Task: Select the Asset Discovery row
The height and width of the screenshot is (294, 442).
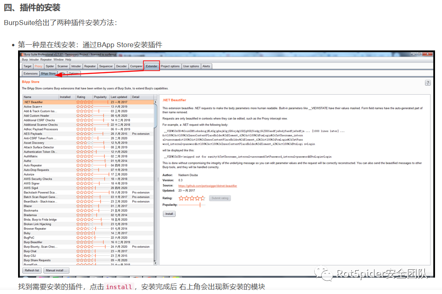Action: [x=88, y=143]
